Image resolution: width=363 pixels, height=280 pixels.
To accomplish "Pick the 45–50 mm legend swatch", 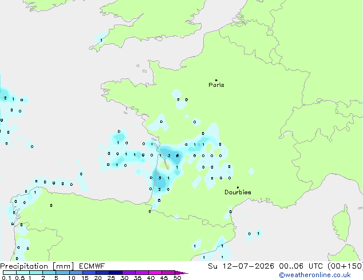I will (x=168, y=273).
